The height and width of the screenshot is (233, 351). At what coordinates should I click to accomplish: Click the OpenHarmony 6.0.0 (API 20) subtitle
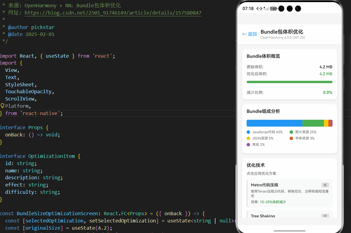point(283,37)
